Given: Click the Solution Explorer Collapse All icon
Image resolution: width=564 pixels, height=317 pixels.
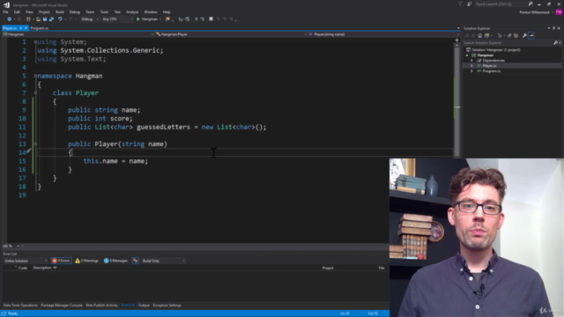Looking at the screenshot, I should (509, 35).
